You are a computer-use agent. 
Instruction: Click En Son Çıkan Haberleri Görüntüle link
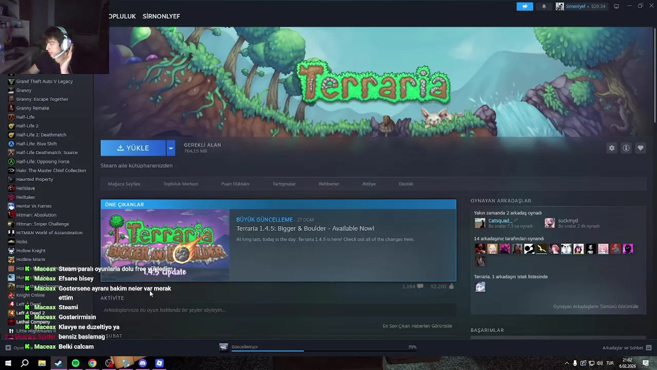(x=417, y=326)
